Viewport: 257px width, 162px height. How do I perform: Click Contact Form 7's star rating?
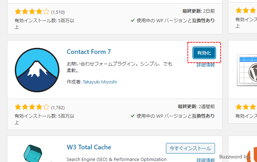point(32,107)
